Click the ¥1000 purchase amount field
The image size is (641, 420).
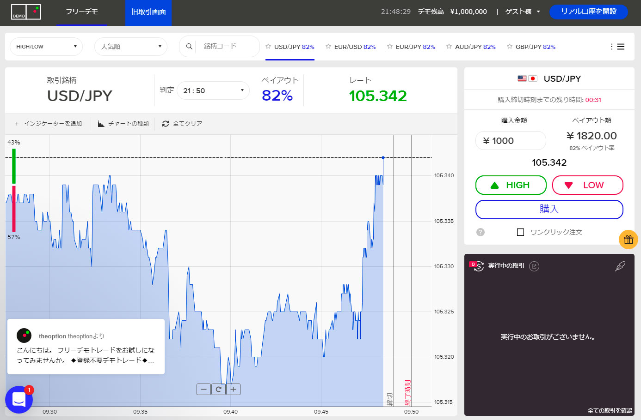(x=511, y=141)
